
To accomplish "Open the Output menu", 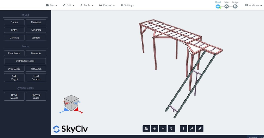I will (107, 5).
